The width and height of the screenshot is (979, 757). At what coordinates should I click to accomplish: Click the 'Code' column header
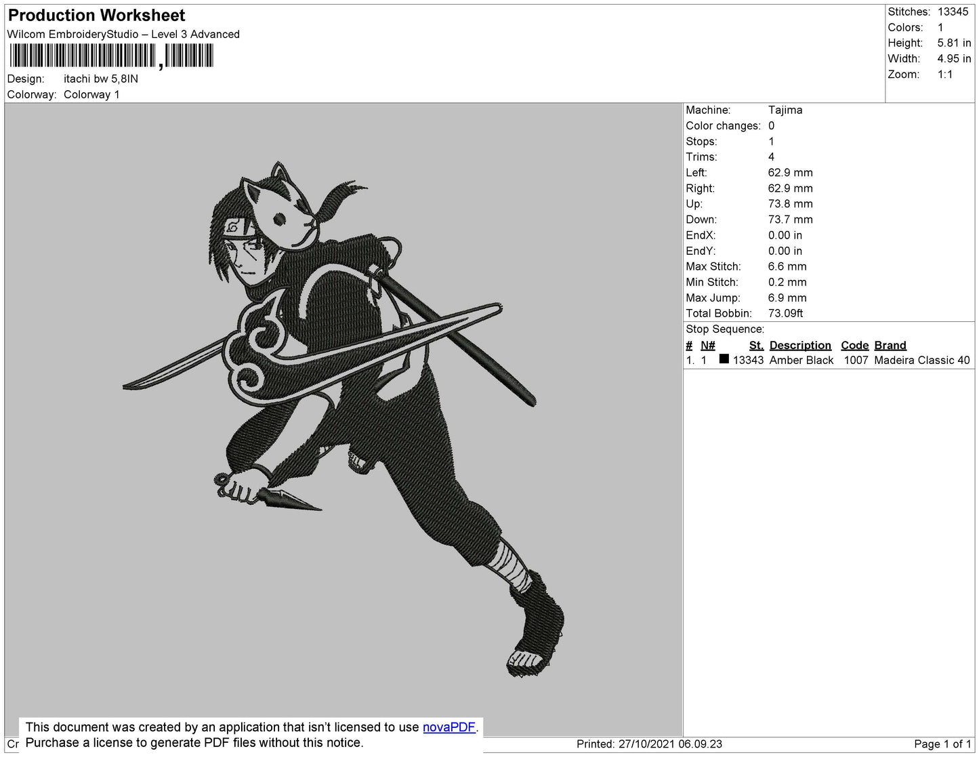[x=854, y=345]
